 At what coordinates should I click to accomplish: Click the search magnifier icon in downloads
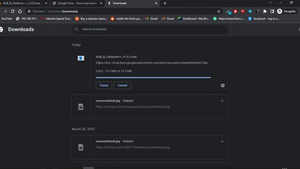point(76,29)
